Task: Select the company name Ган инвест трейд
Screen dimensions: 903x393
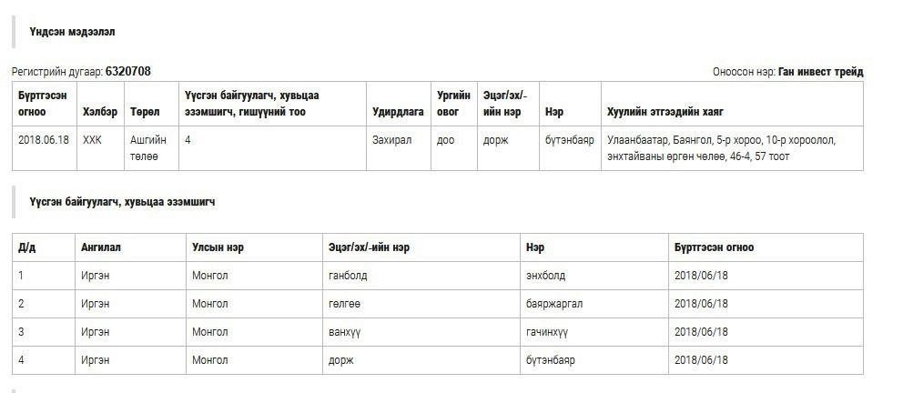Action: pos(821,72)
